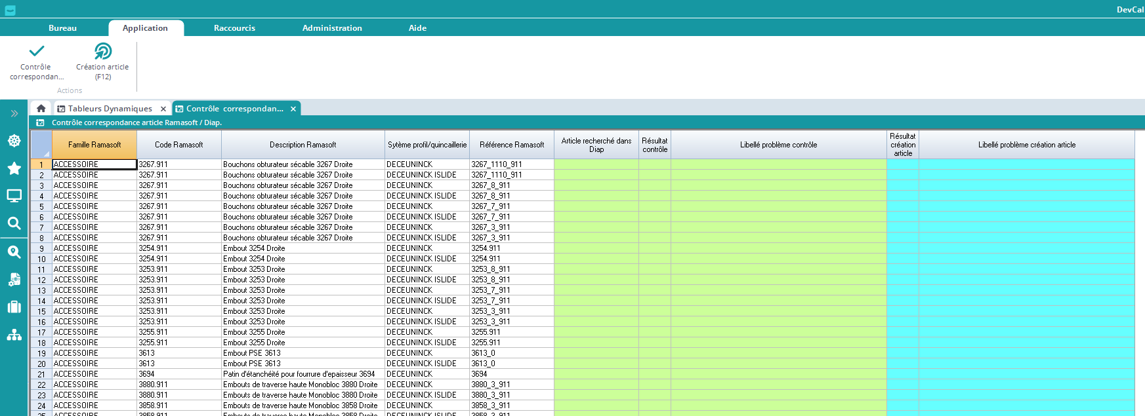Close the Contrôle correspondance tab
This screenshot has width=1145, height=416.
[x=293, y=109]
